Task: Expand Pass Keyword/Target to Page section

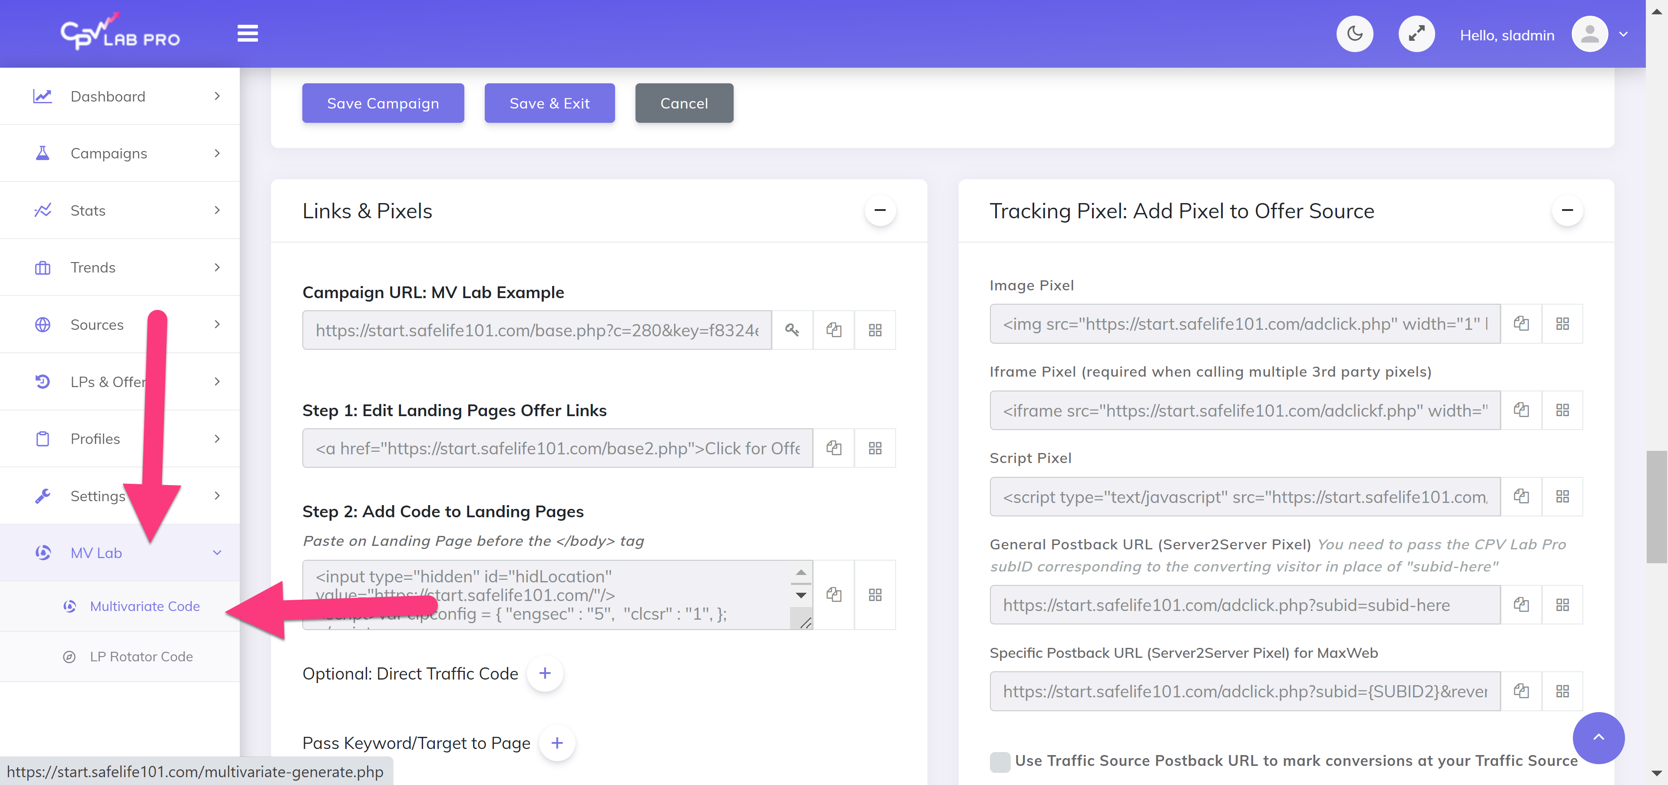Action: (x=557, y=743)
